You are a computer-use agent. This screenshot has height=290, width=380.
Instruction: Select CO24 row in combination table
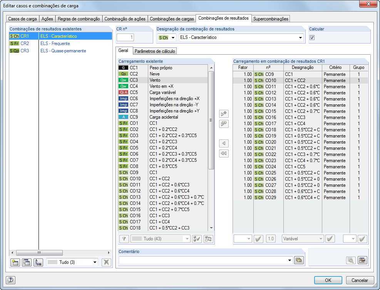301,167
